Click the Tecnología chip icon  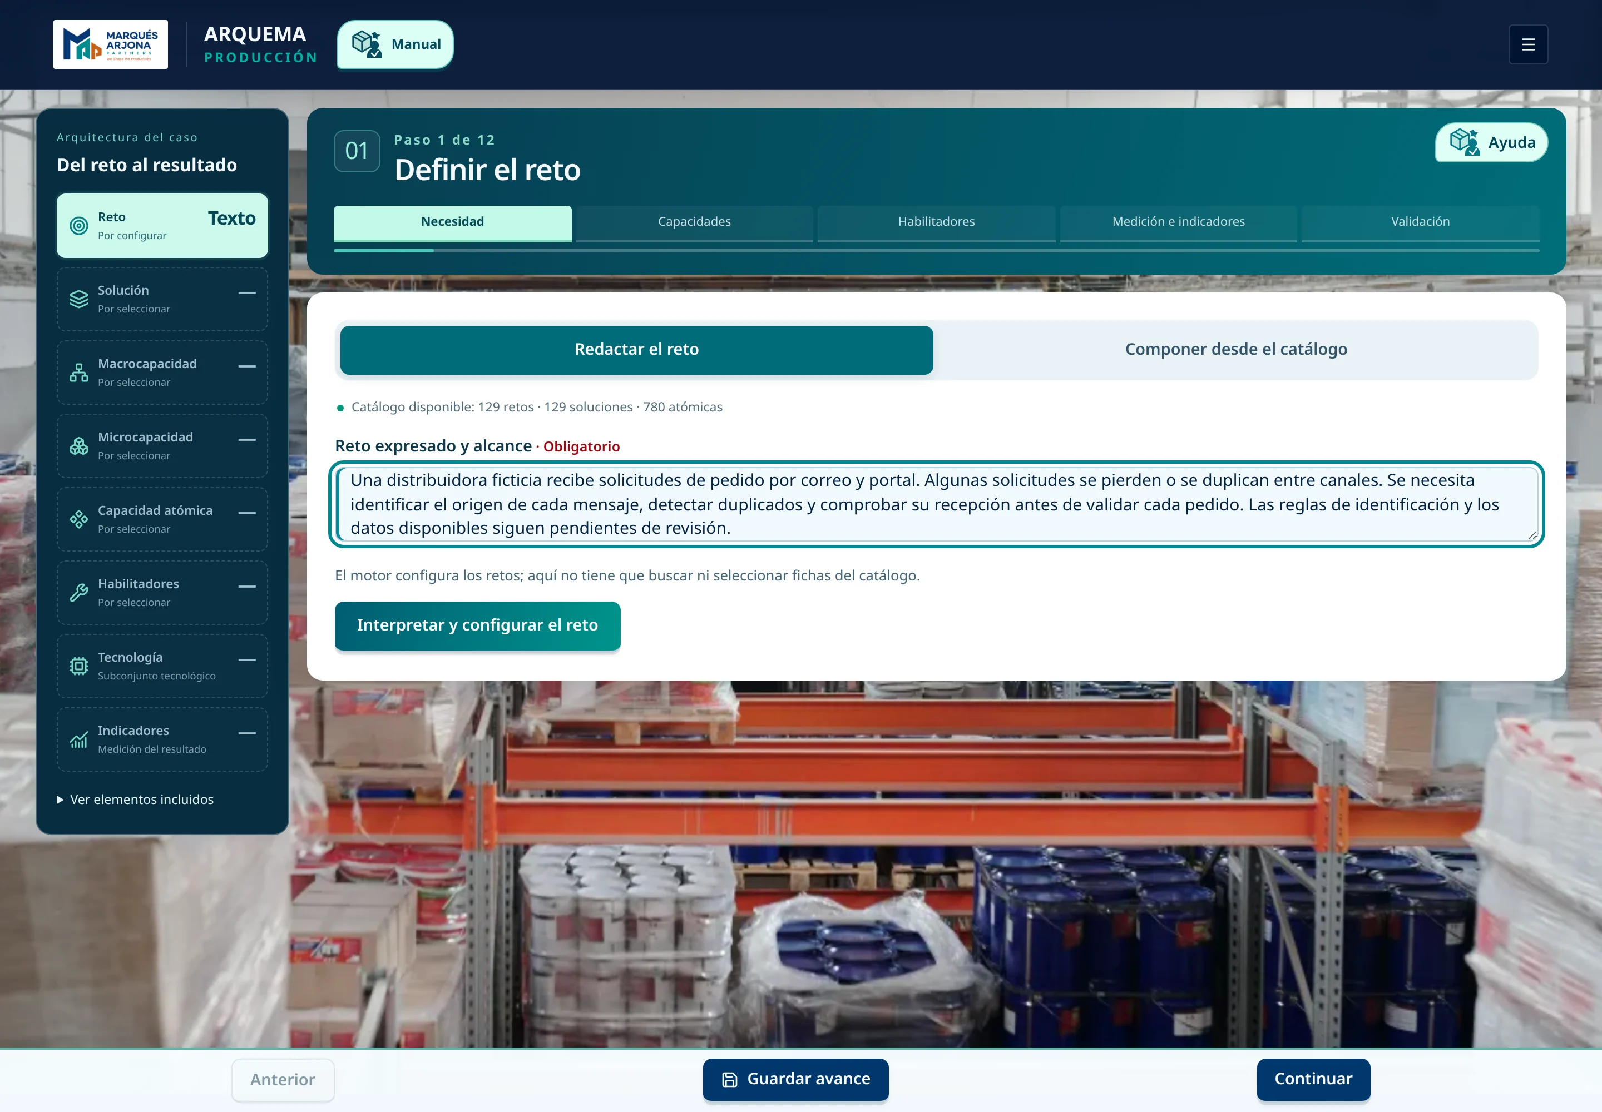[x=79, y=666]
